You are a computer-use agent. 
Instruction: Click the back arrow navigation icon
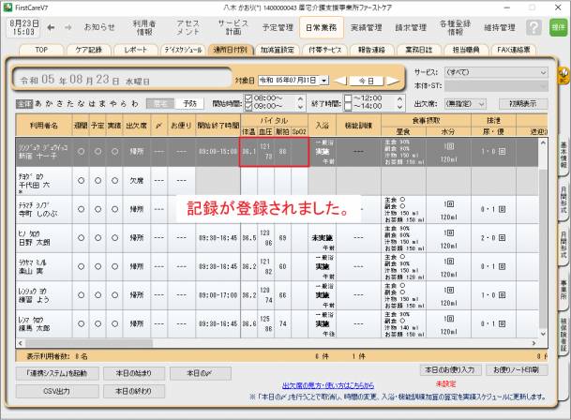51,27
